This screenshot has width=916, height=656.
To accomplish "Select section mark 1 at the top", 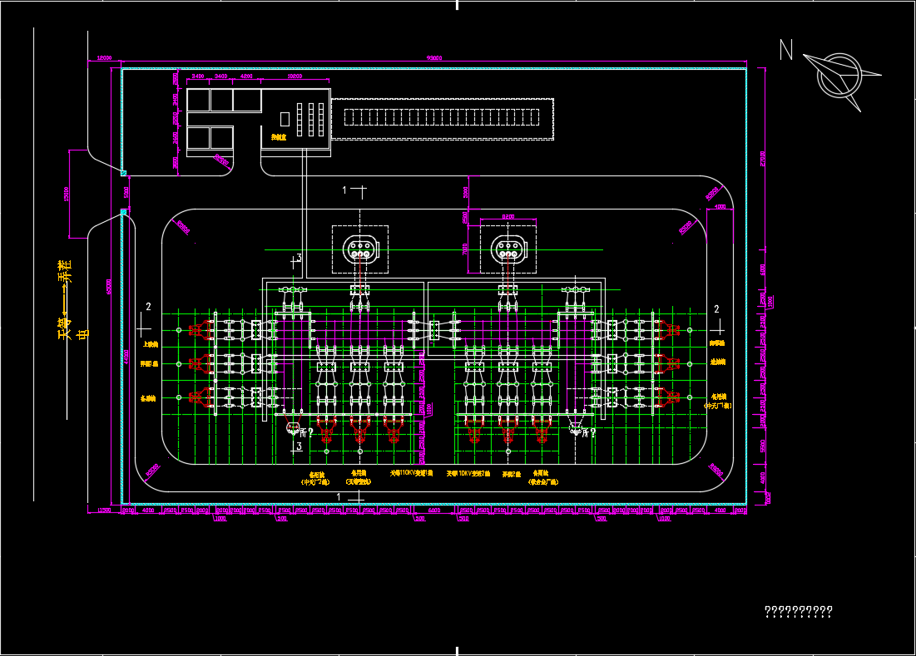I will click(354, 190).
